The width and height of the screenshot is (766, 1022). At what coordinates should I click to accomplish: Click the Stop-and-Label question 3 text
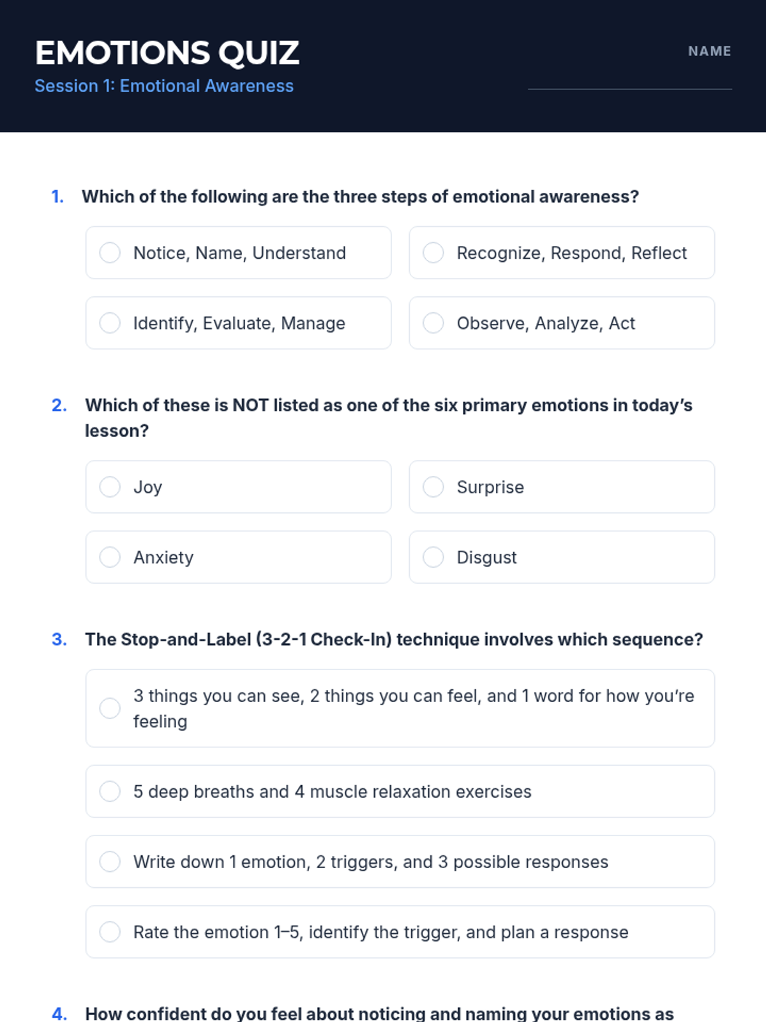[x=394, y=639]
